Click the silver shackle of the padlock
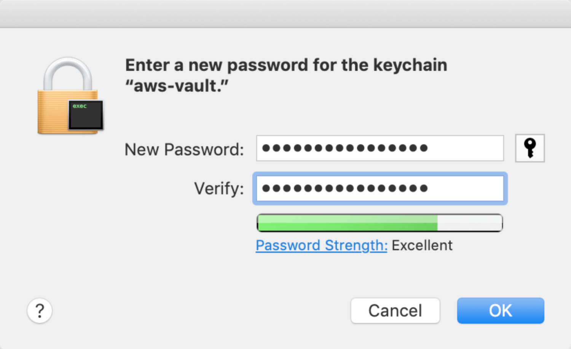Screen dimensions: 571x349 [68, 73]
